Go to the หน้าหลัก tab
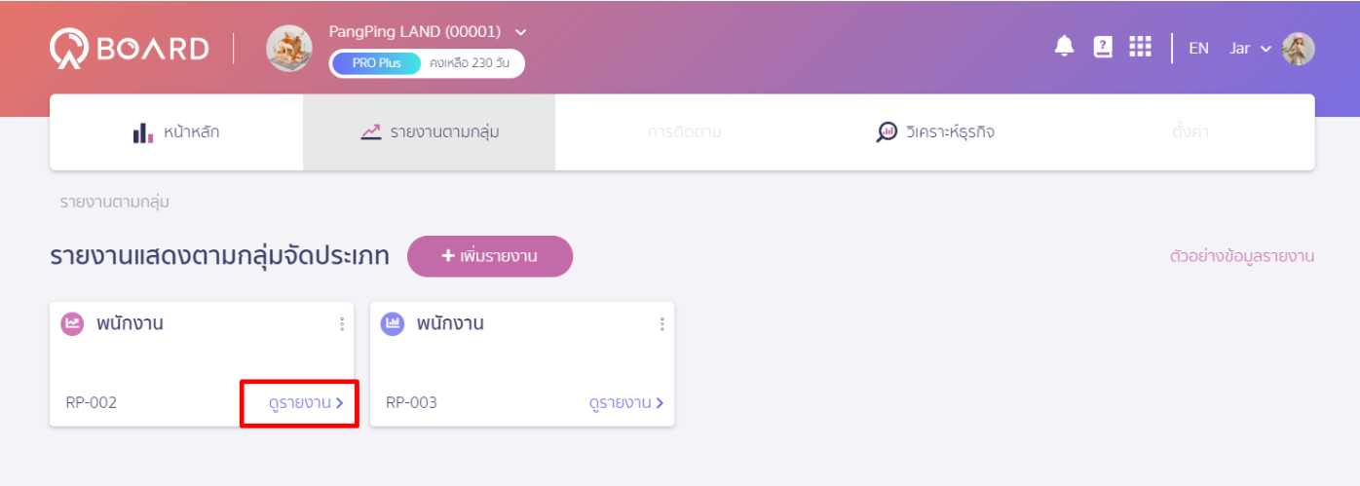Screen dimensions: 1360x486 (x=176, y=132)
